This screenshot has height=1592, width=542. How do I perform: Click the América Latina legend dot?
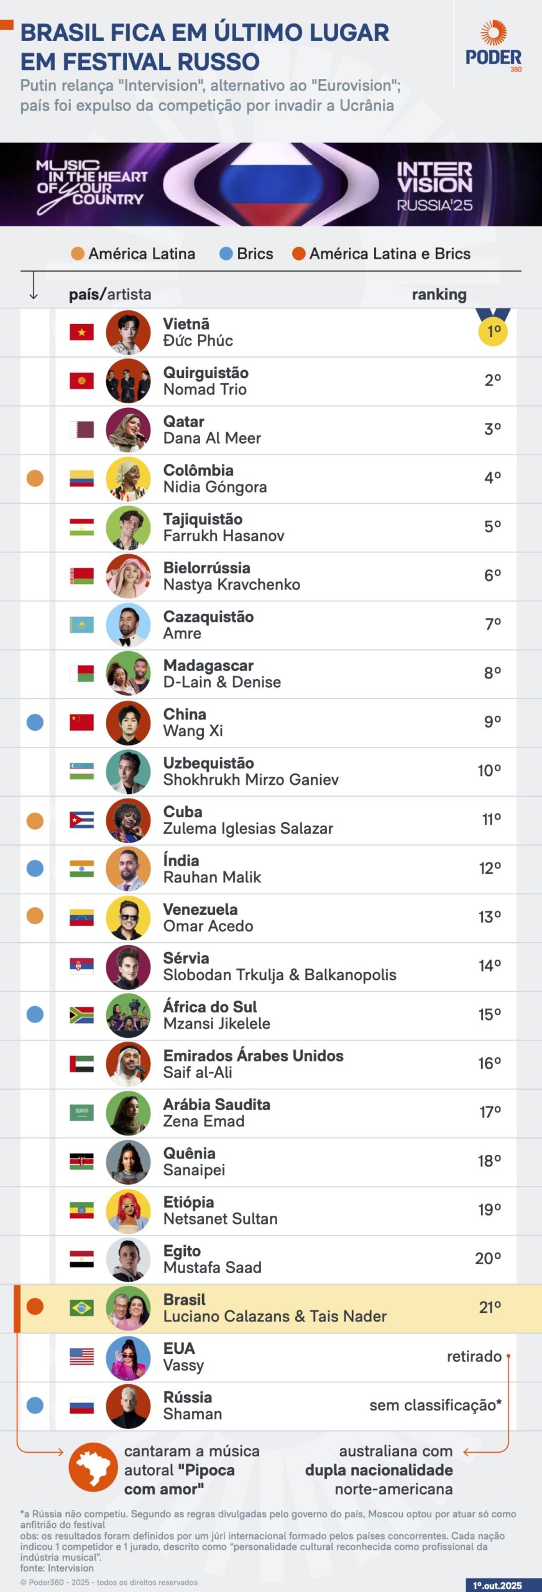point(78,254)
